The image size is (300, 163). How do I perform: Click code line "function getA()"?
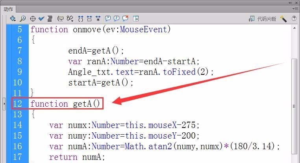tap(65, 104)
